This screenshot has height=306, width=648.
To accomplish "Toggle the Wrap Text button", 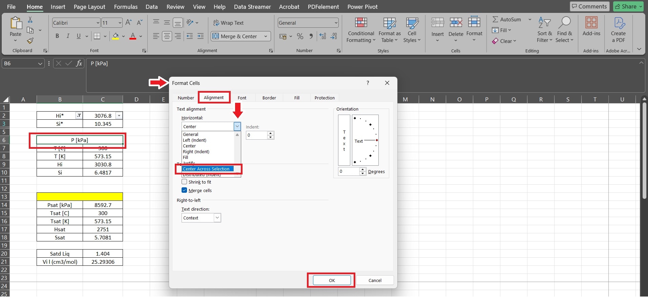I will point(228,23).
